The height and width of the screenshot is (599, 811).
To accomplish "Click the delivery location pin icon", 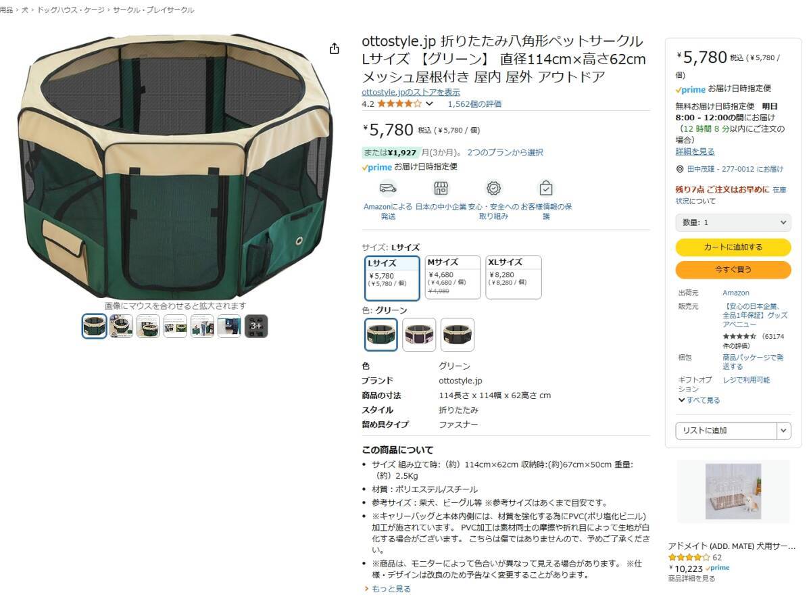I will 680,169.
